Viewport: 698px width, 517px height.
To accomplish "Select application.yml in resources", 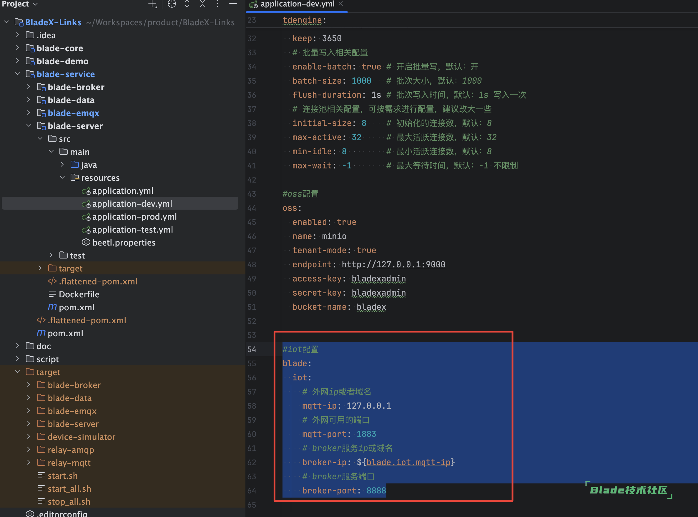I will 123,190.
